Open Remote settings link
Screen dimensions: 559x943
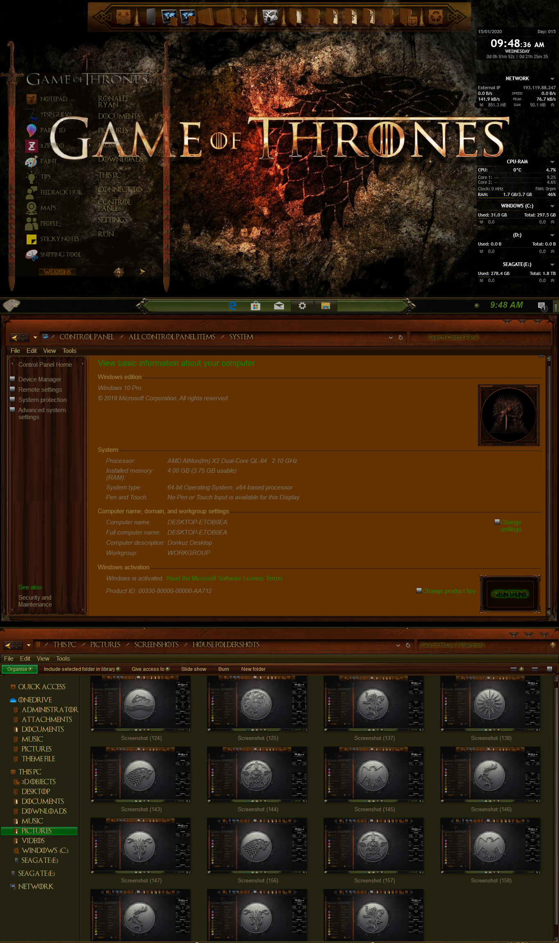pos(40,390)
